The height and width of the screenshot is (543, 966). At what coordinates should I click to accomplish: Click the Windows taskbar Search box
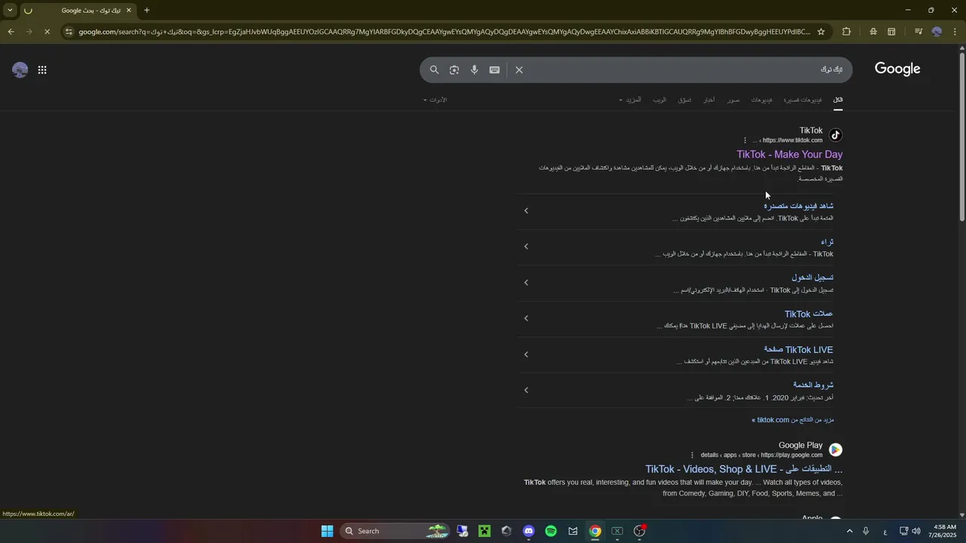(x=395, y=531)
